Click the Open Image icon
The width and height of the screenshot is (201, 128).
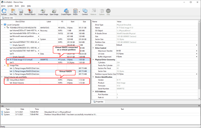[54, 12]
